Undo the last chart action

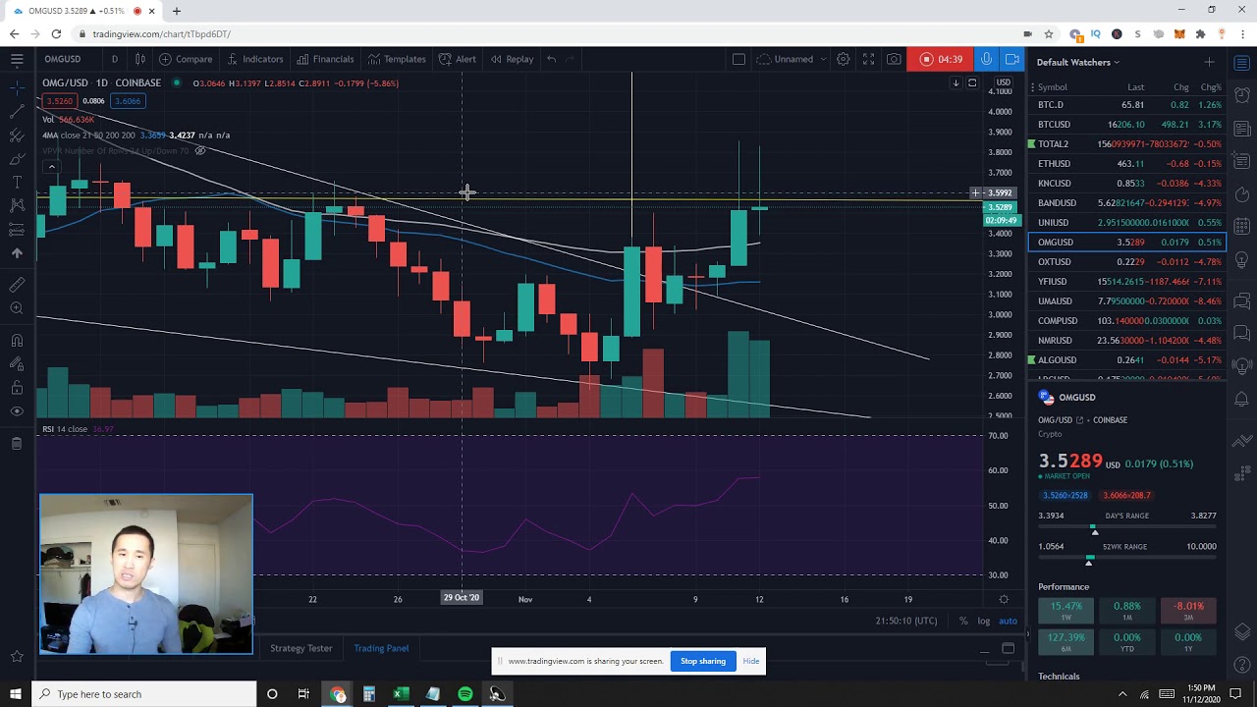click(551, 59)
